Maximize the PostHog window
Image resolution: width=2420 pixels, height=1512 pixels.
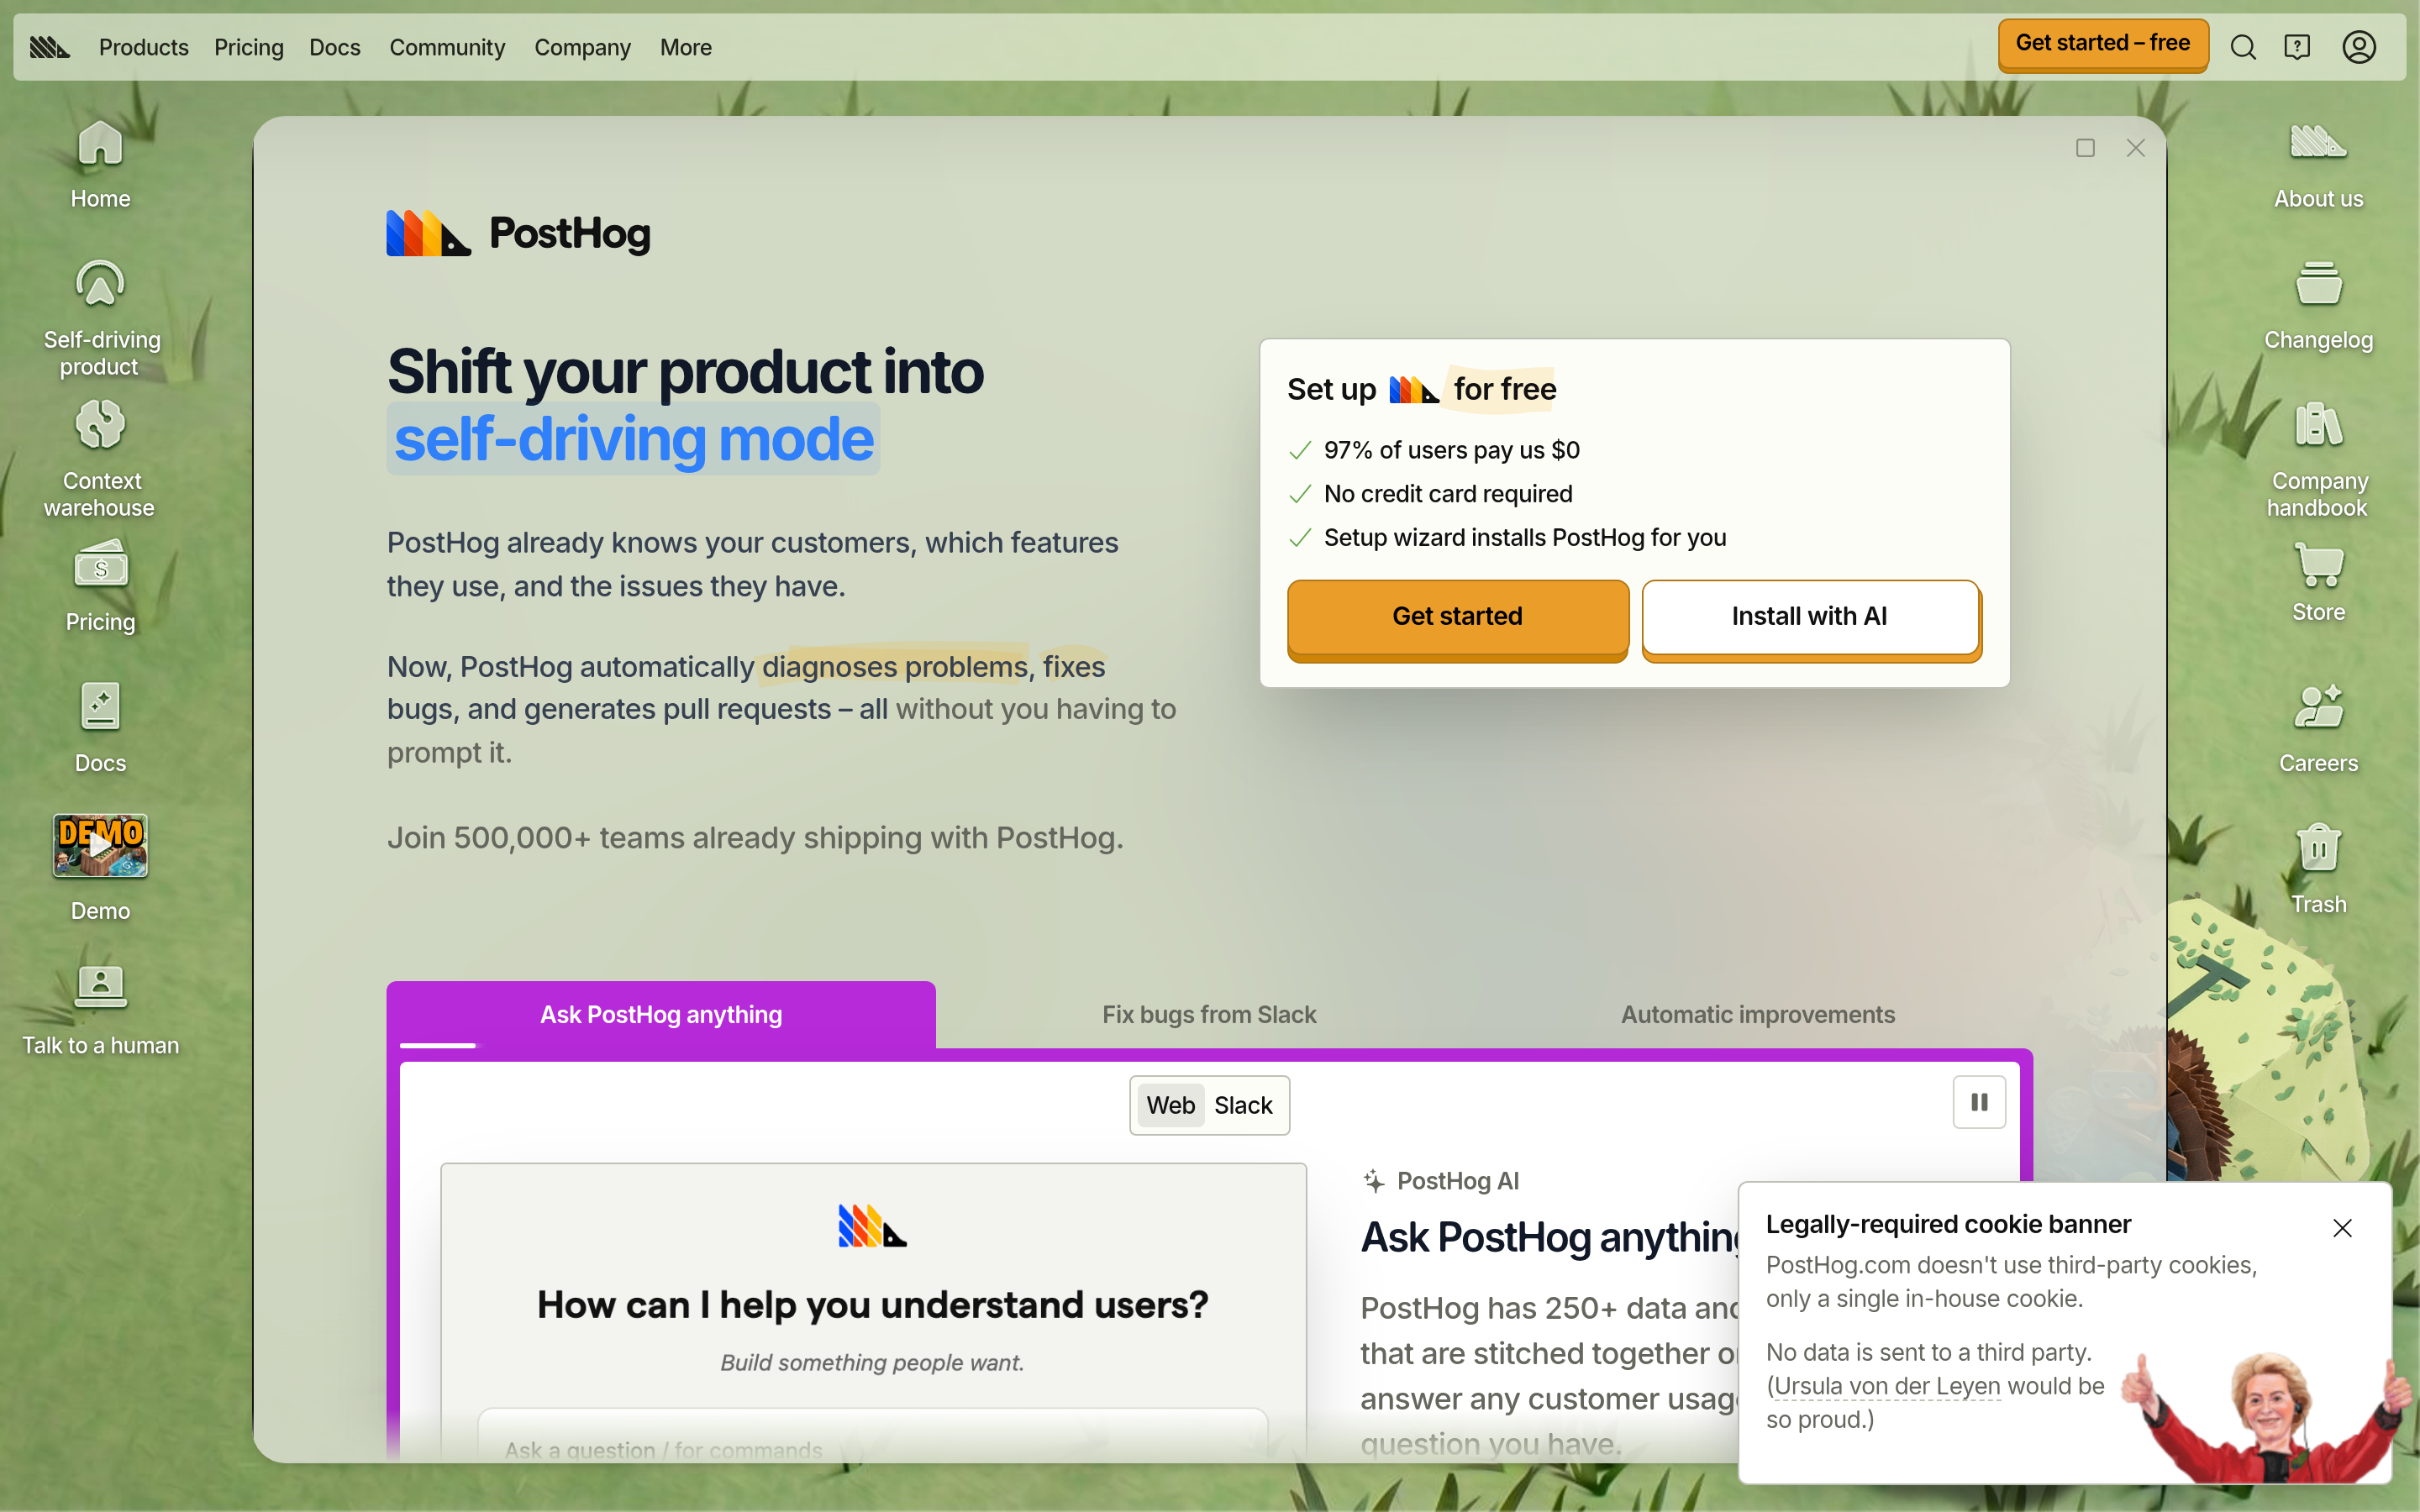click(x=2085, y=148)
